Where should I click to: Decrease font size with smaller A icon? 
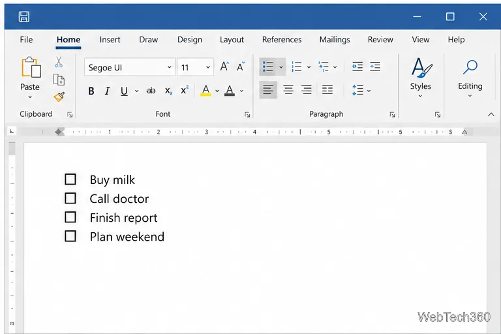pos(241,67)
